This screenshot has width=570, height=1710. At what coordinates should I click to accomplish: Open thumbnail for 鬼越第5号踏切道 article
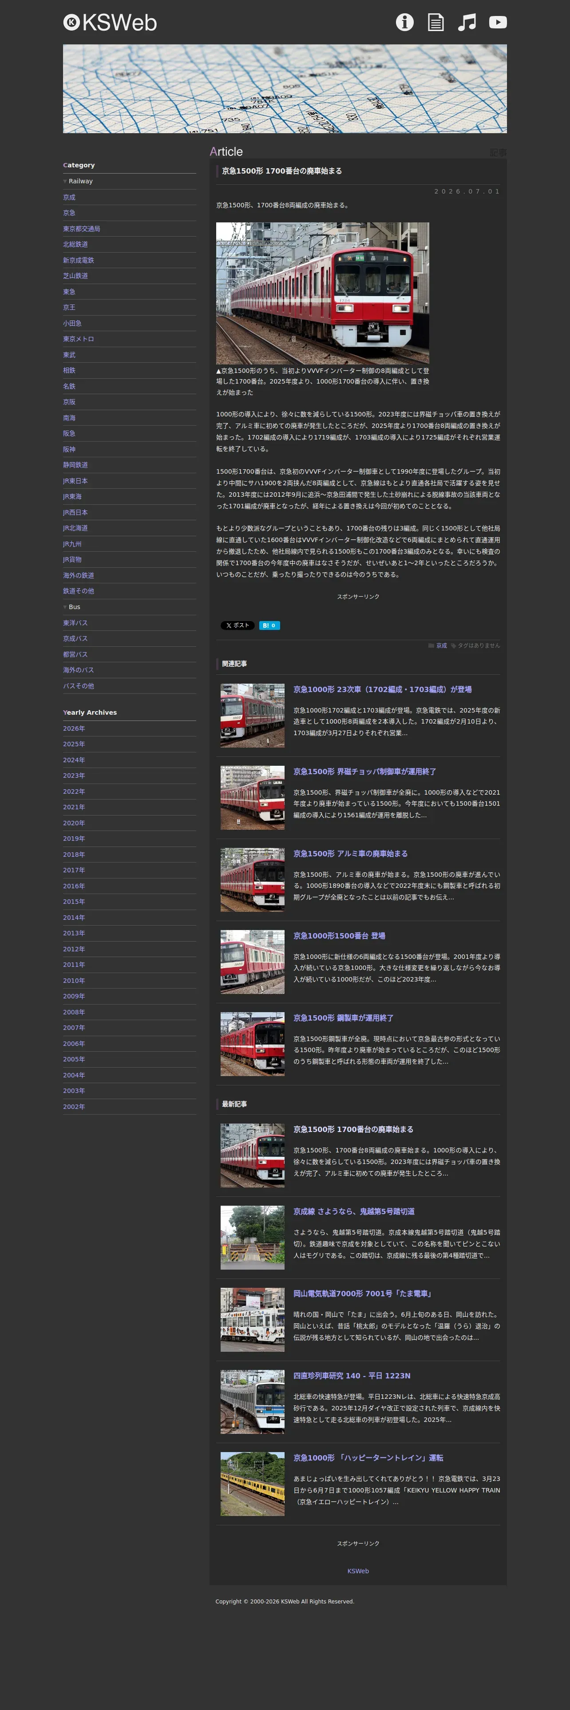252,1238
